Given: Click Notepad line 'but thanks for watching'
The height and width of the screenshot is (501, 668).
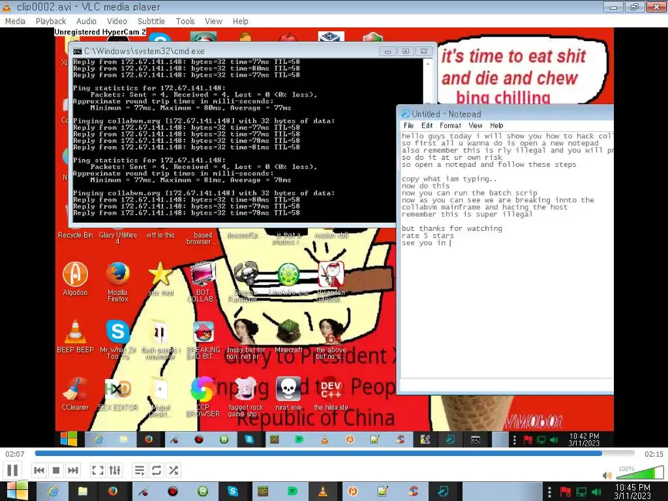Looking at the screenshot, I should click(x=452, y=228).
